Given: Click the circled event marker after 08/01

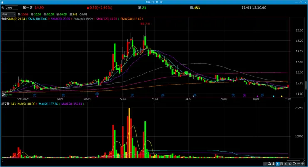Looking at the screenshot, I should (195, 95).
